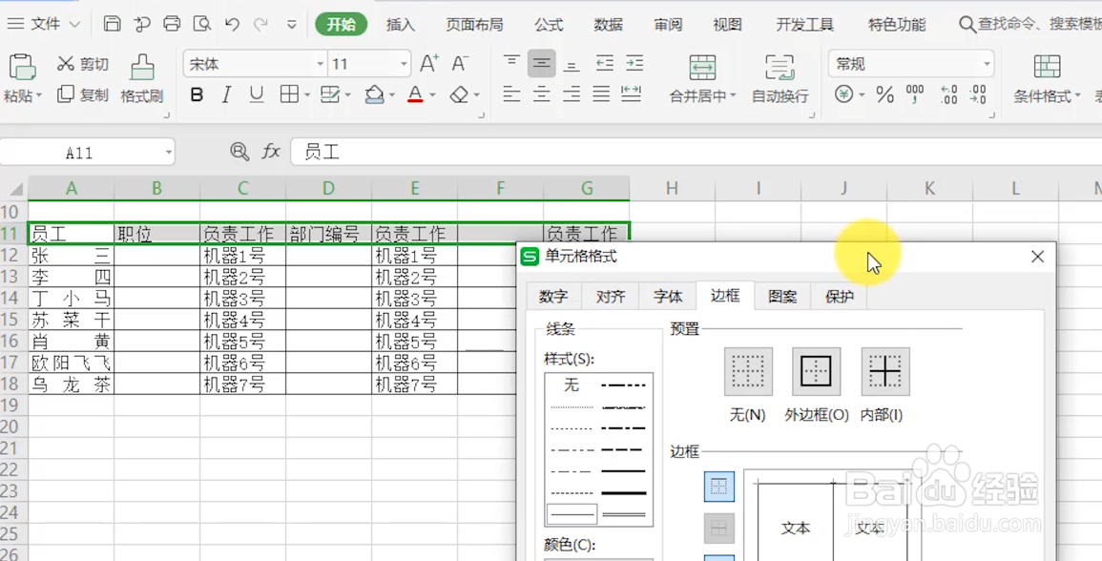Select the center-align text icon
The width and height of the screenshot is (1102, 561).
click(541, 94)
